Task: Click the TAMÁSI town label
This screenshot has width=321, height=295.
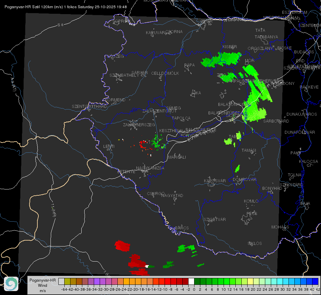Action: coord(249,150)
